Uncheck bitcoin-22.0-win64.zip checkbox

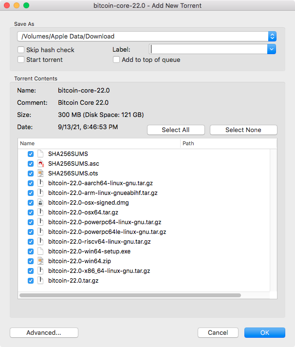pyautogui.click(x=31, y=261)
